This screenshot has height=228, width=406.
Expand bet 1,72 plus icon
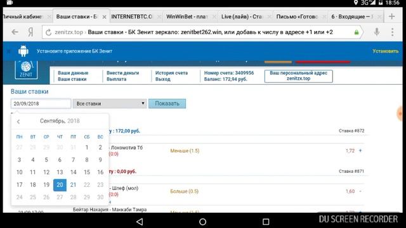[360, 151]
